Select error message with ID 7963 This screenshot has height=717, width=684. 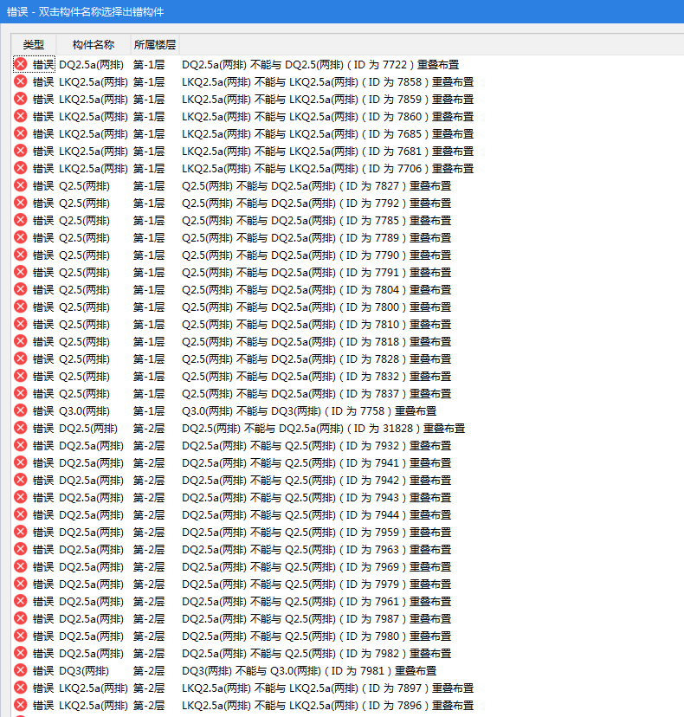316,549
